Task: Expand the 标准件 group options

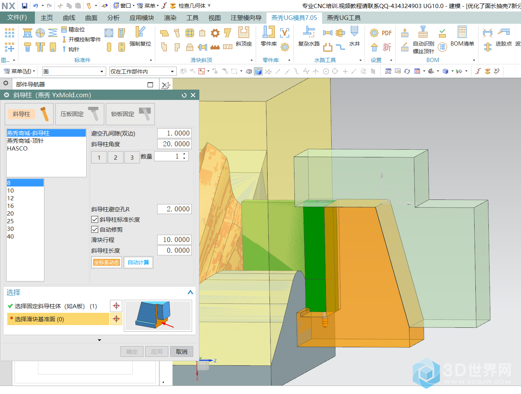Action: (x=151, y=60)
